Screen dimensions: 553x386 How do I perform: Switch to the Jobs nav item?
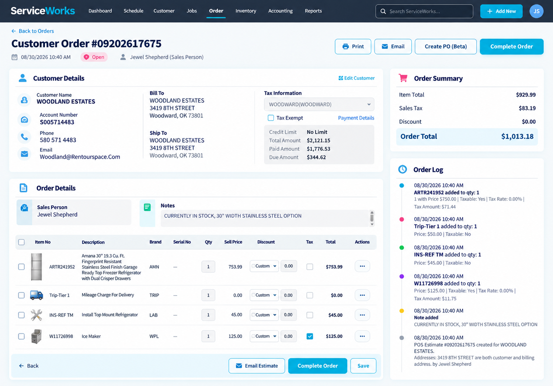point(192,11)
